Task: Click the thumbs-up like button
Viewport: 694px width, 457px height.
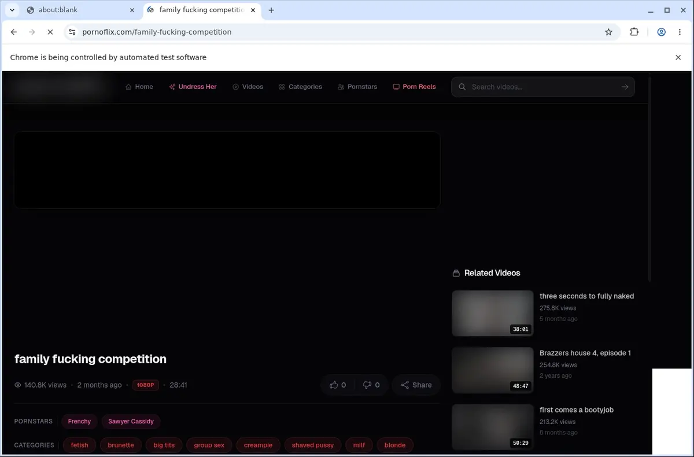Action: pos(338,385)
